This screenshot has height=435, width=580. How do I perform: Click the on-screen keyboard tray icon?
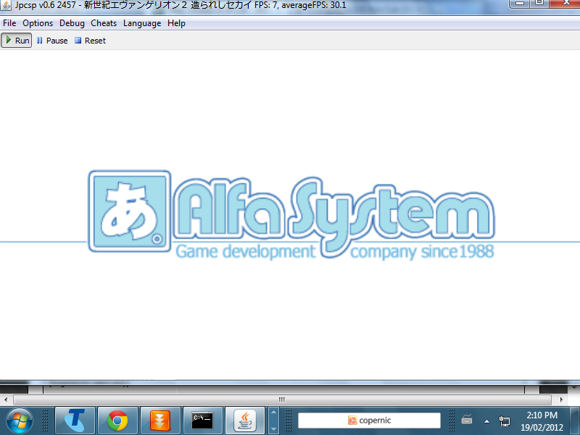click(x=467, y=420)
